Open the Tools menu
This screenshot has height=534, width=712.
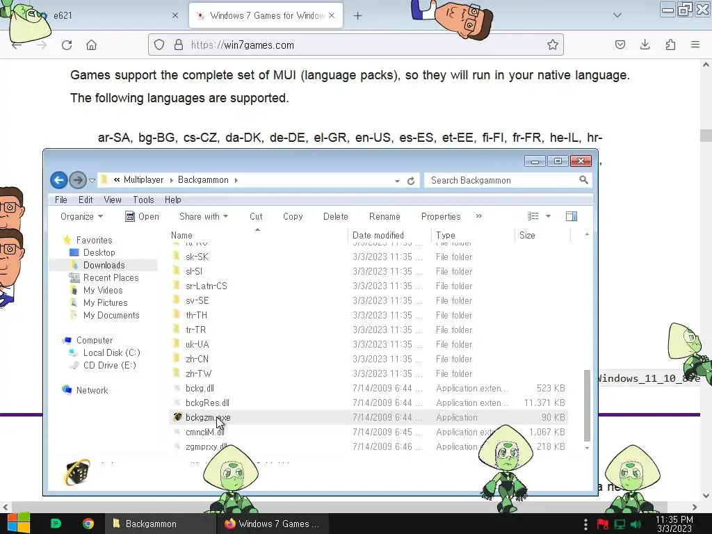(143, 200)
